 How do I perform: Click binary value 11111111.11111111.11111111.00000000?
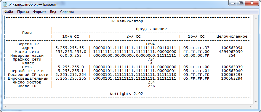(x=135, y=52)
